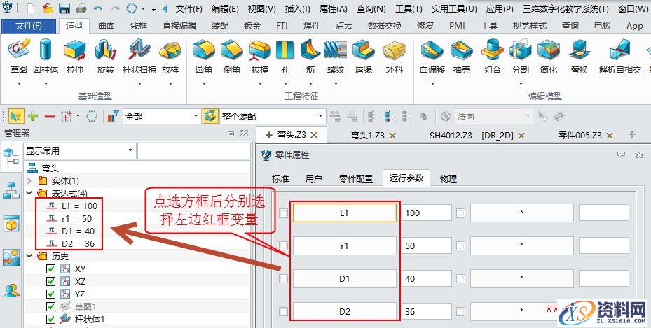Screen dimensions: 651x328
Task: Select the 旋转 revolve tool
Action: tap(105, 57)
